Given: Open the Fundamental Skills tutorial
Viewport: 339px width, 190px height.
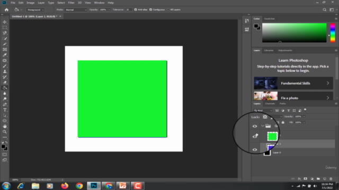Looking at the screenshot, I should point(293,83).
